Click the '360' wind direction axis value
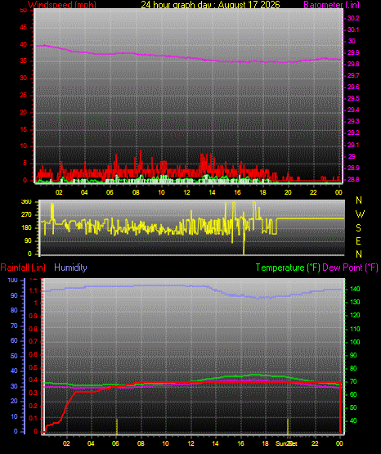This screenshot has height=454, width=381. [x=26, y=202]
